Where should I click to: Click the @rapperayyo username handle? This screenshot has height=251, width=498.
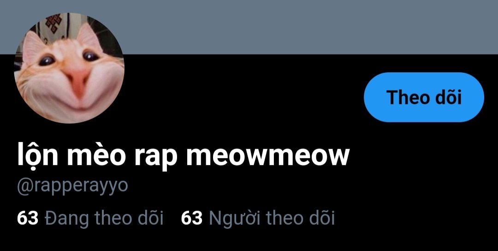(72, 186)
